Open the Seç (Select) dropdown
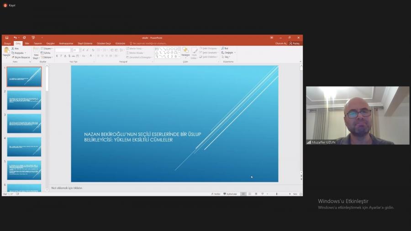This screenshot has width=411, height=231. pyautogui.click(x=226, y=57)
